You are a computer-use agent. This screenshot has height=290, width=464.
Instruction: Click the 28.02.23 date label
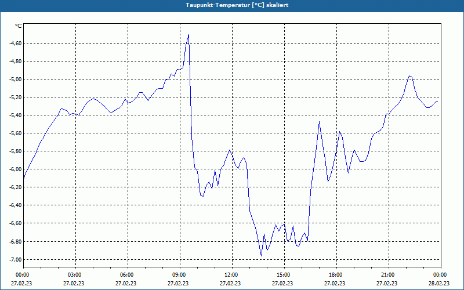(440, 283)
